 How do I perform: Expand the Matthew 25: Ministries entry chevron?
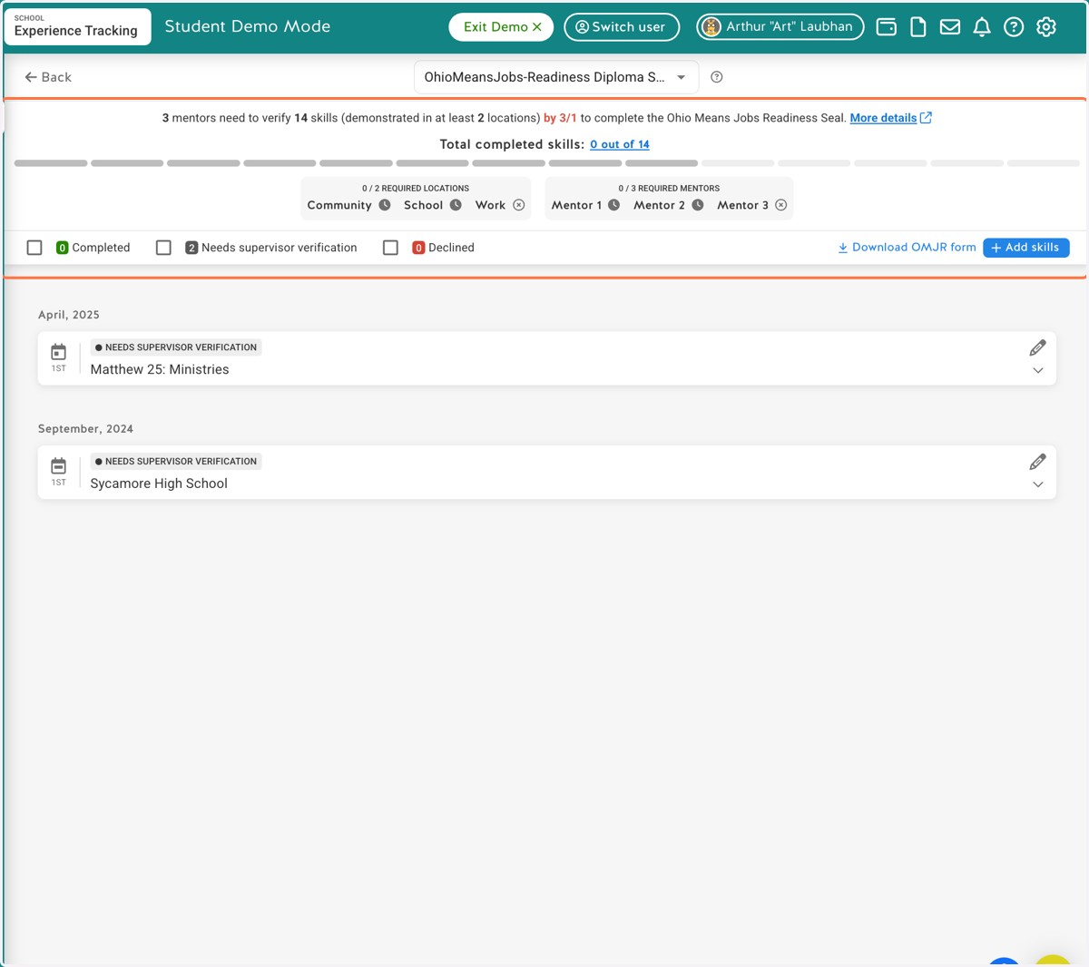click(1038, 371)
